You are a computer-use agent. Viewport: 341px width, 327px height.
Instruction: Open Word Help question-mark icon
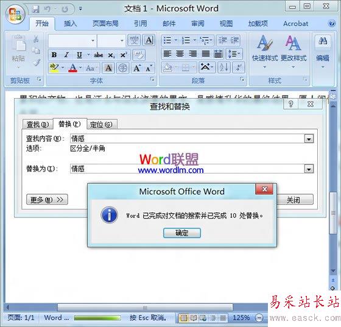click(332, 24)
